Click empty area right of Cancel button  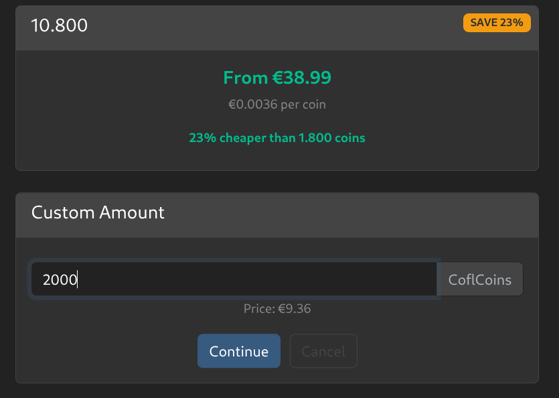(442, 351)
